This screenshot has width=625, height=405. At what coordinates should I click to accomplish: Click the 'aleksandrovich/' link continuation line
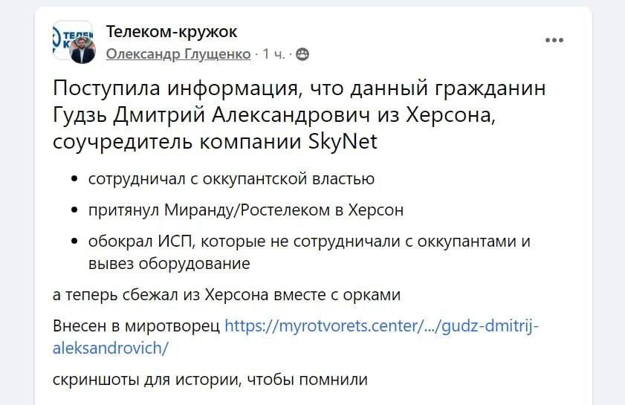tap(111, 347)
